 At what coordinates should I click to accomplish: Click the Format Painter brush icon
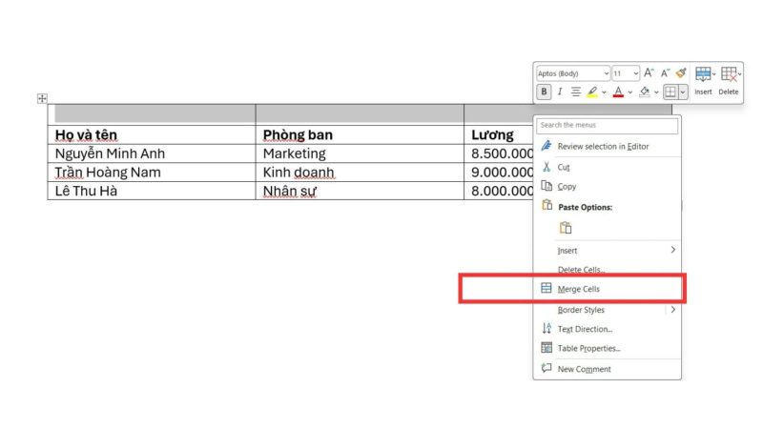681,73
